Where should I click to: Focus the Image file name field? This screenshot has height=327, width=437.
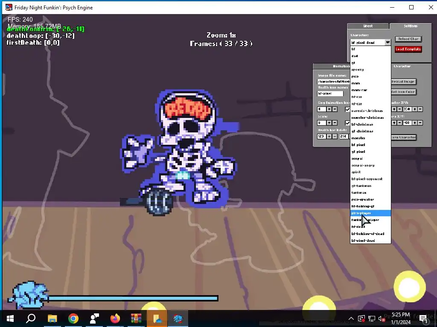[x=334, y=81]
